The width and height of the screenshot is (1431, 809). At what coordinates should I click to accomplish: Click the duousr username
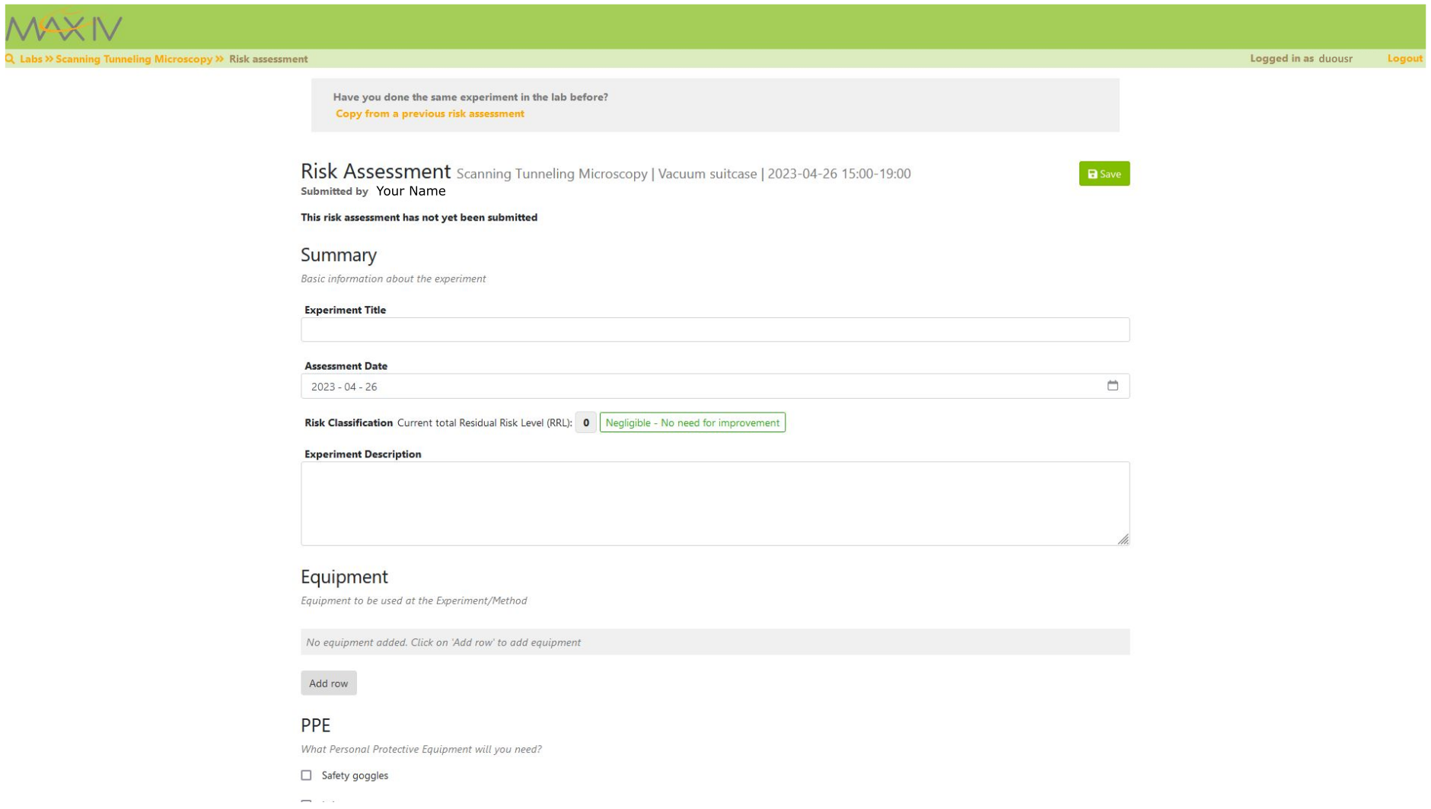coord(1335,59)
